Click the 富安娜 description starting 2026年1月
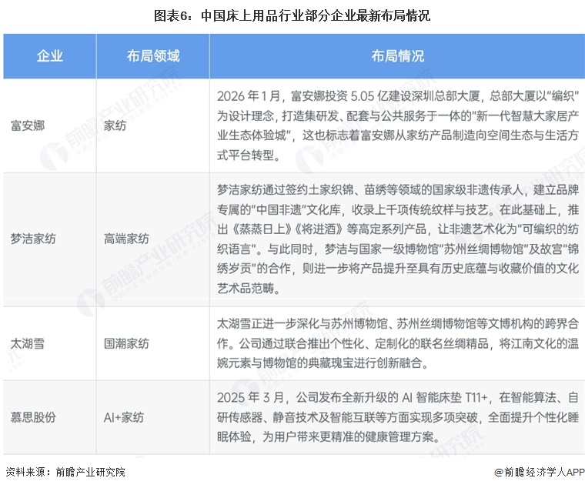Viewport: 585px width, 488px height. (x=398, y=125)
